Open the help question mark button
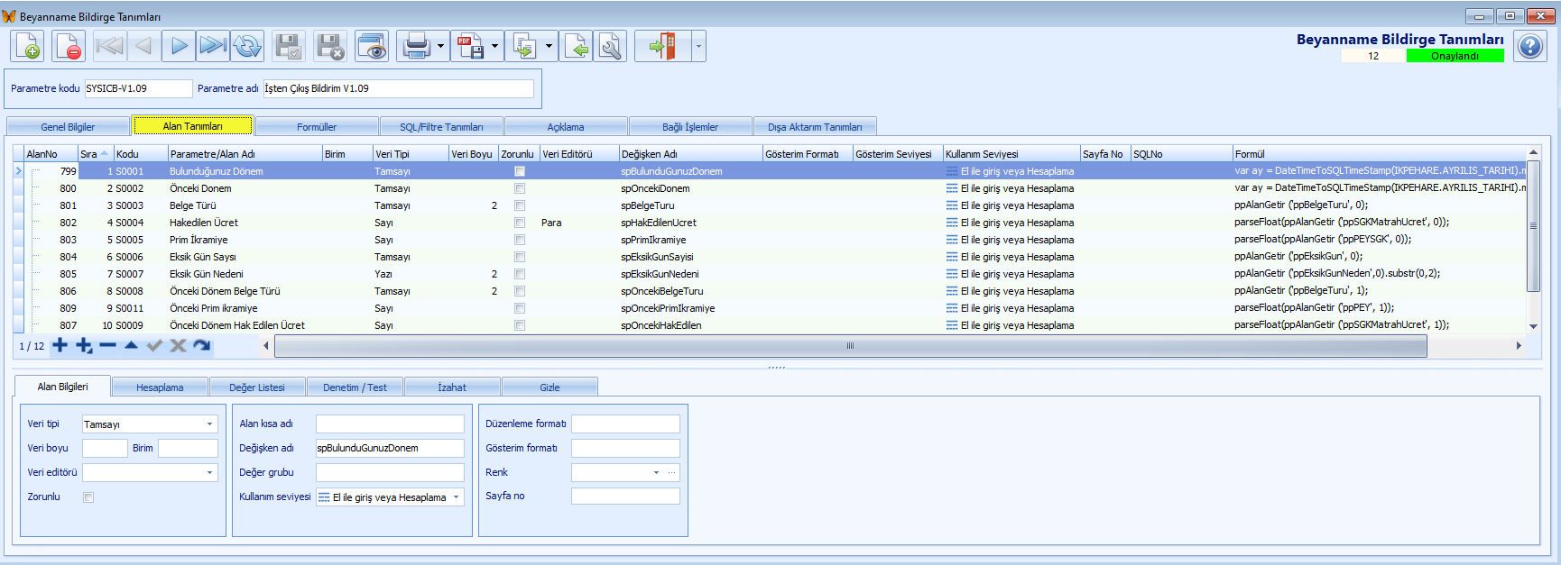This screenshot has width=1561, height=565. 1530,46
